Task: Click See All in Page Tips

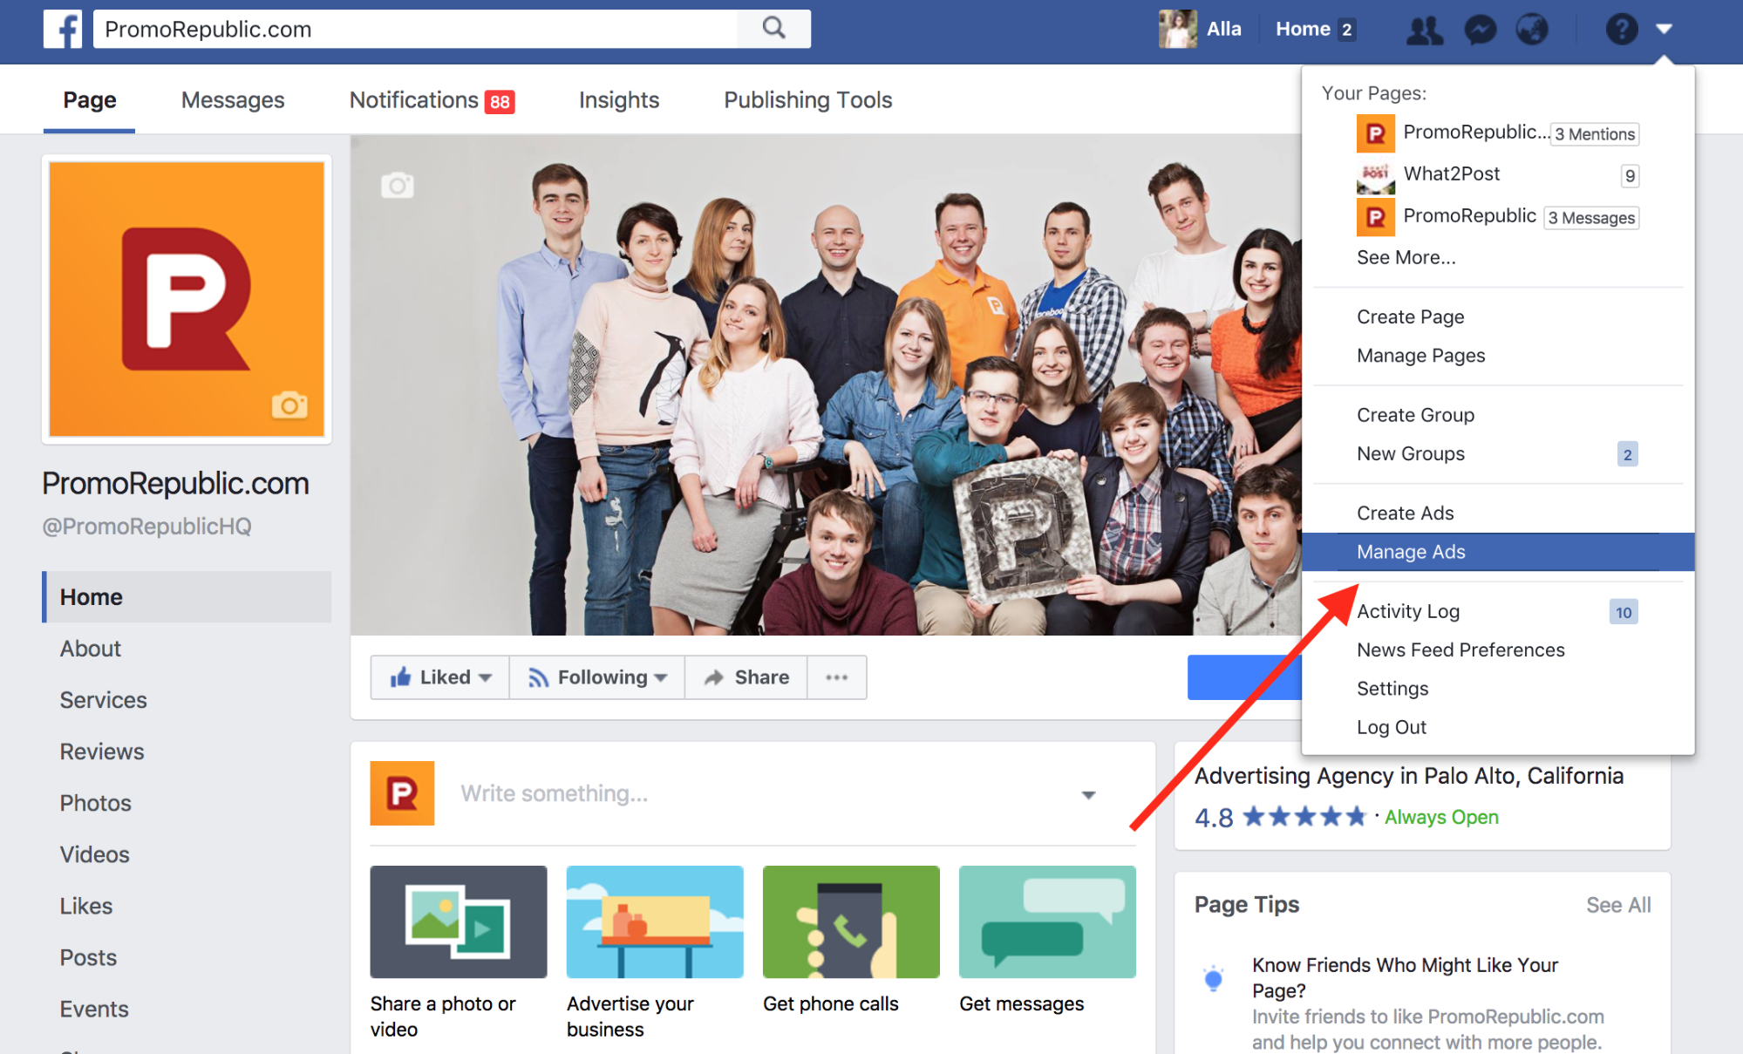Action: point(1618,905)
